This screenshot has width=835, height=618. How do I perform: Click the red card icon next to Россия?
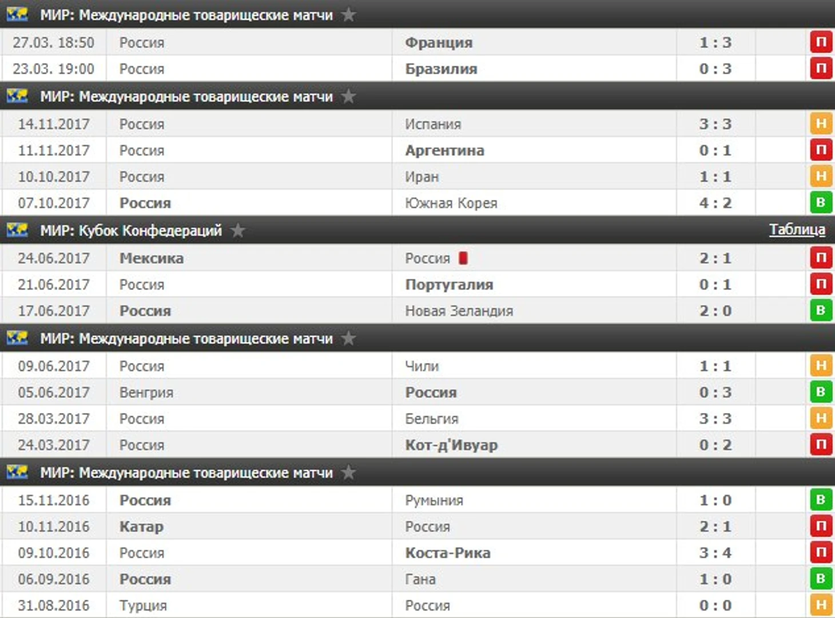point(463,258)
